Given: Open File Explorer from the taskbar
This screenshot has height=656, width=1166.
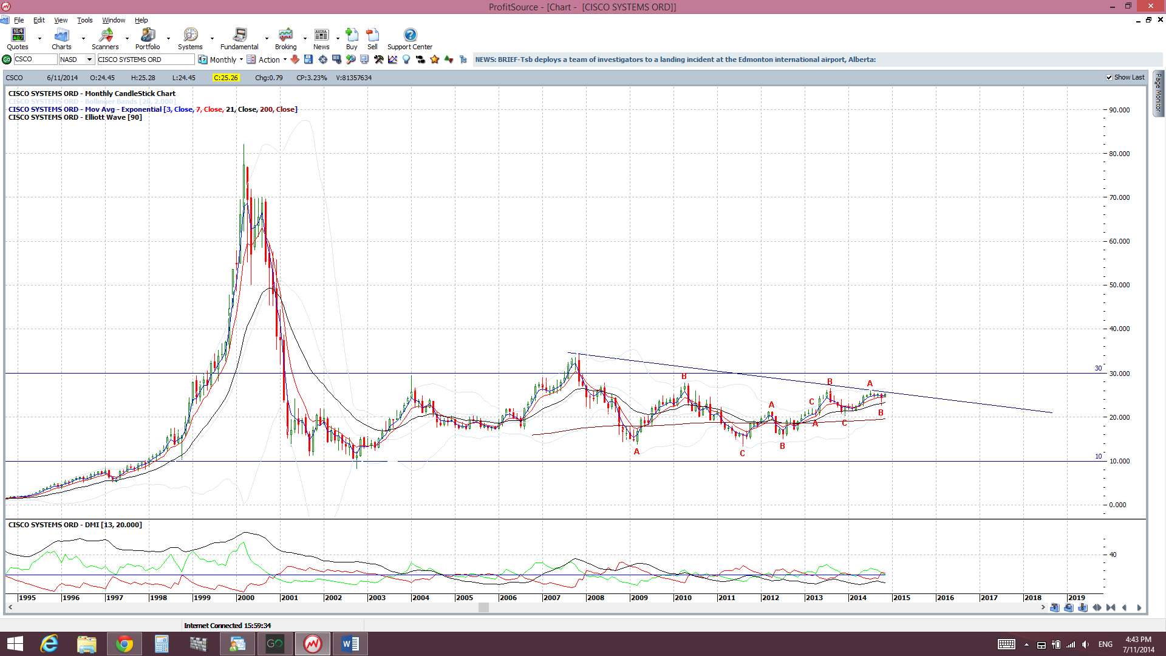Looking at the screenshot, I should (86, 644).
